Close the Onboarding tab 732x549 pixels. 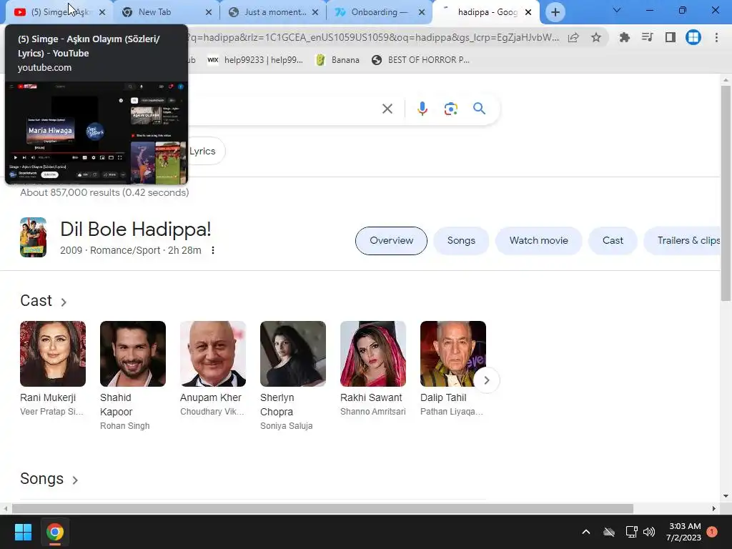tap(422, 12)
